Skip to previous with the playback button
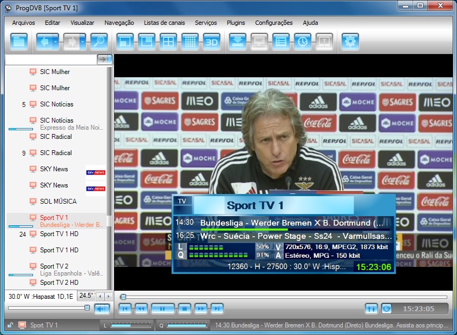The height and width of the screenshot is (335, 457). click(x=125, y=309)
